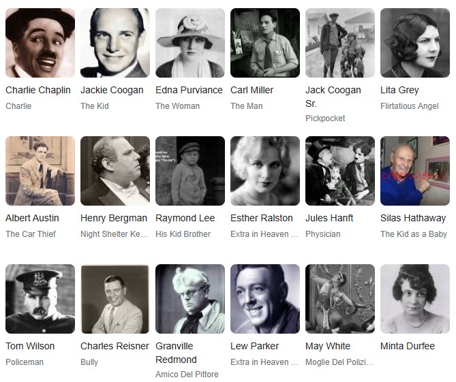Open Carl Miller's cast photo

coord(265,43)
